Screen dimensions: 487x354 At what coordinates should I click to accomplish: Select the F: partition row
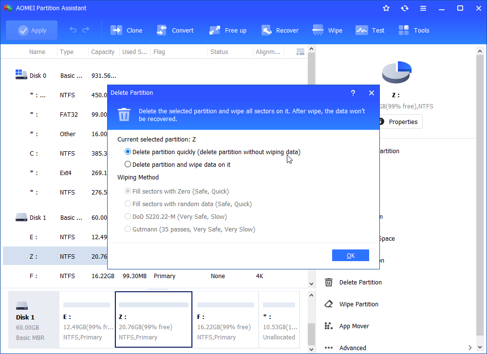pos(155,276)
